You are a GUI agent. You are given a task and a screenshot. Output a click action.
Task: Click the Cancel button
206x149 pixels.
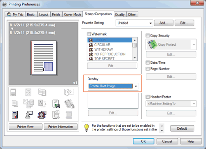point(167,141)
